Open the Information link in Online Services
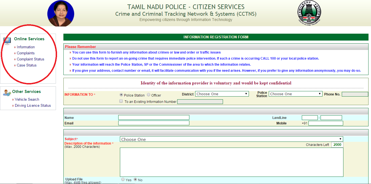Screen dimensions: 371x184 [x=26, y=47]
